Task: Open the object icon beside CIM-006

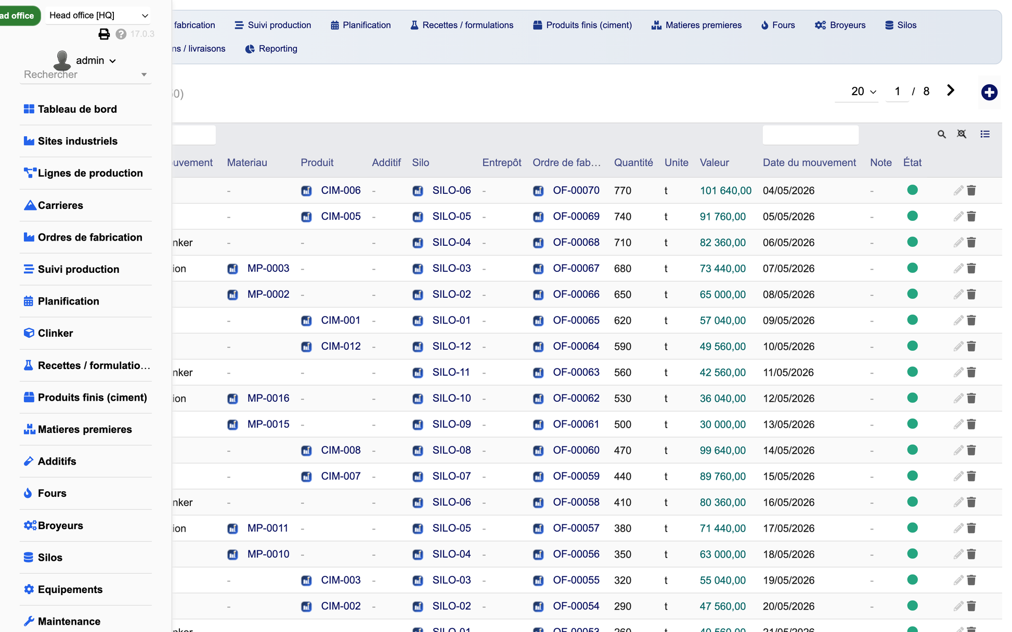Action: coord(306,191)
